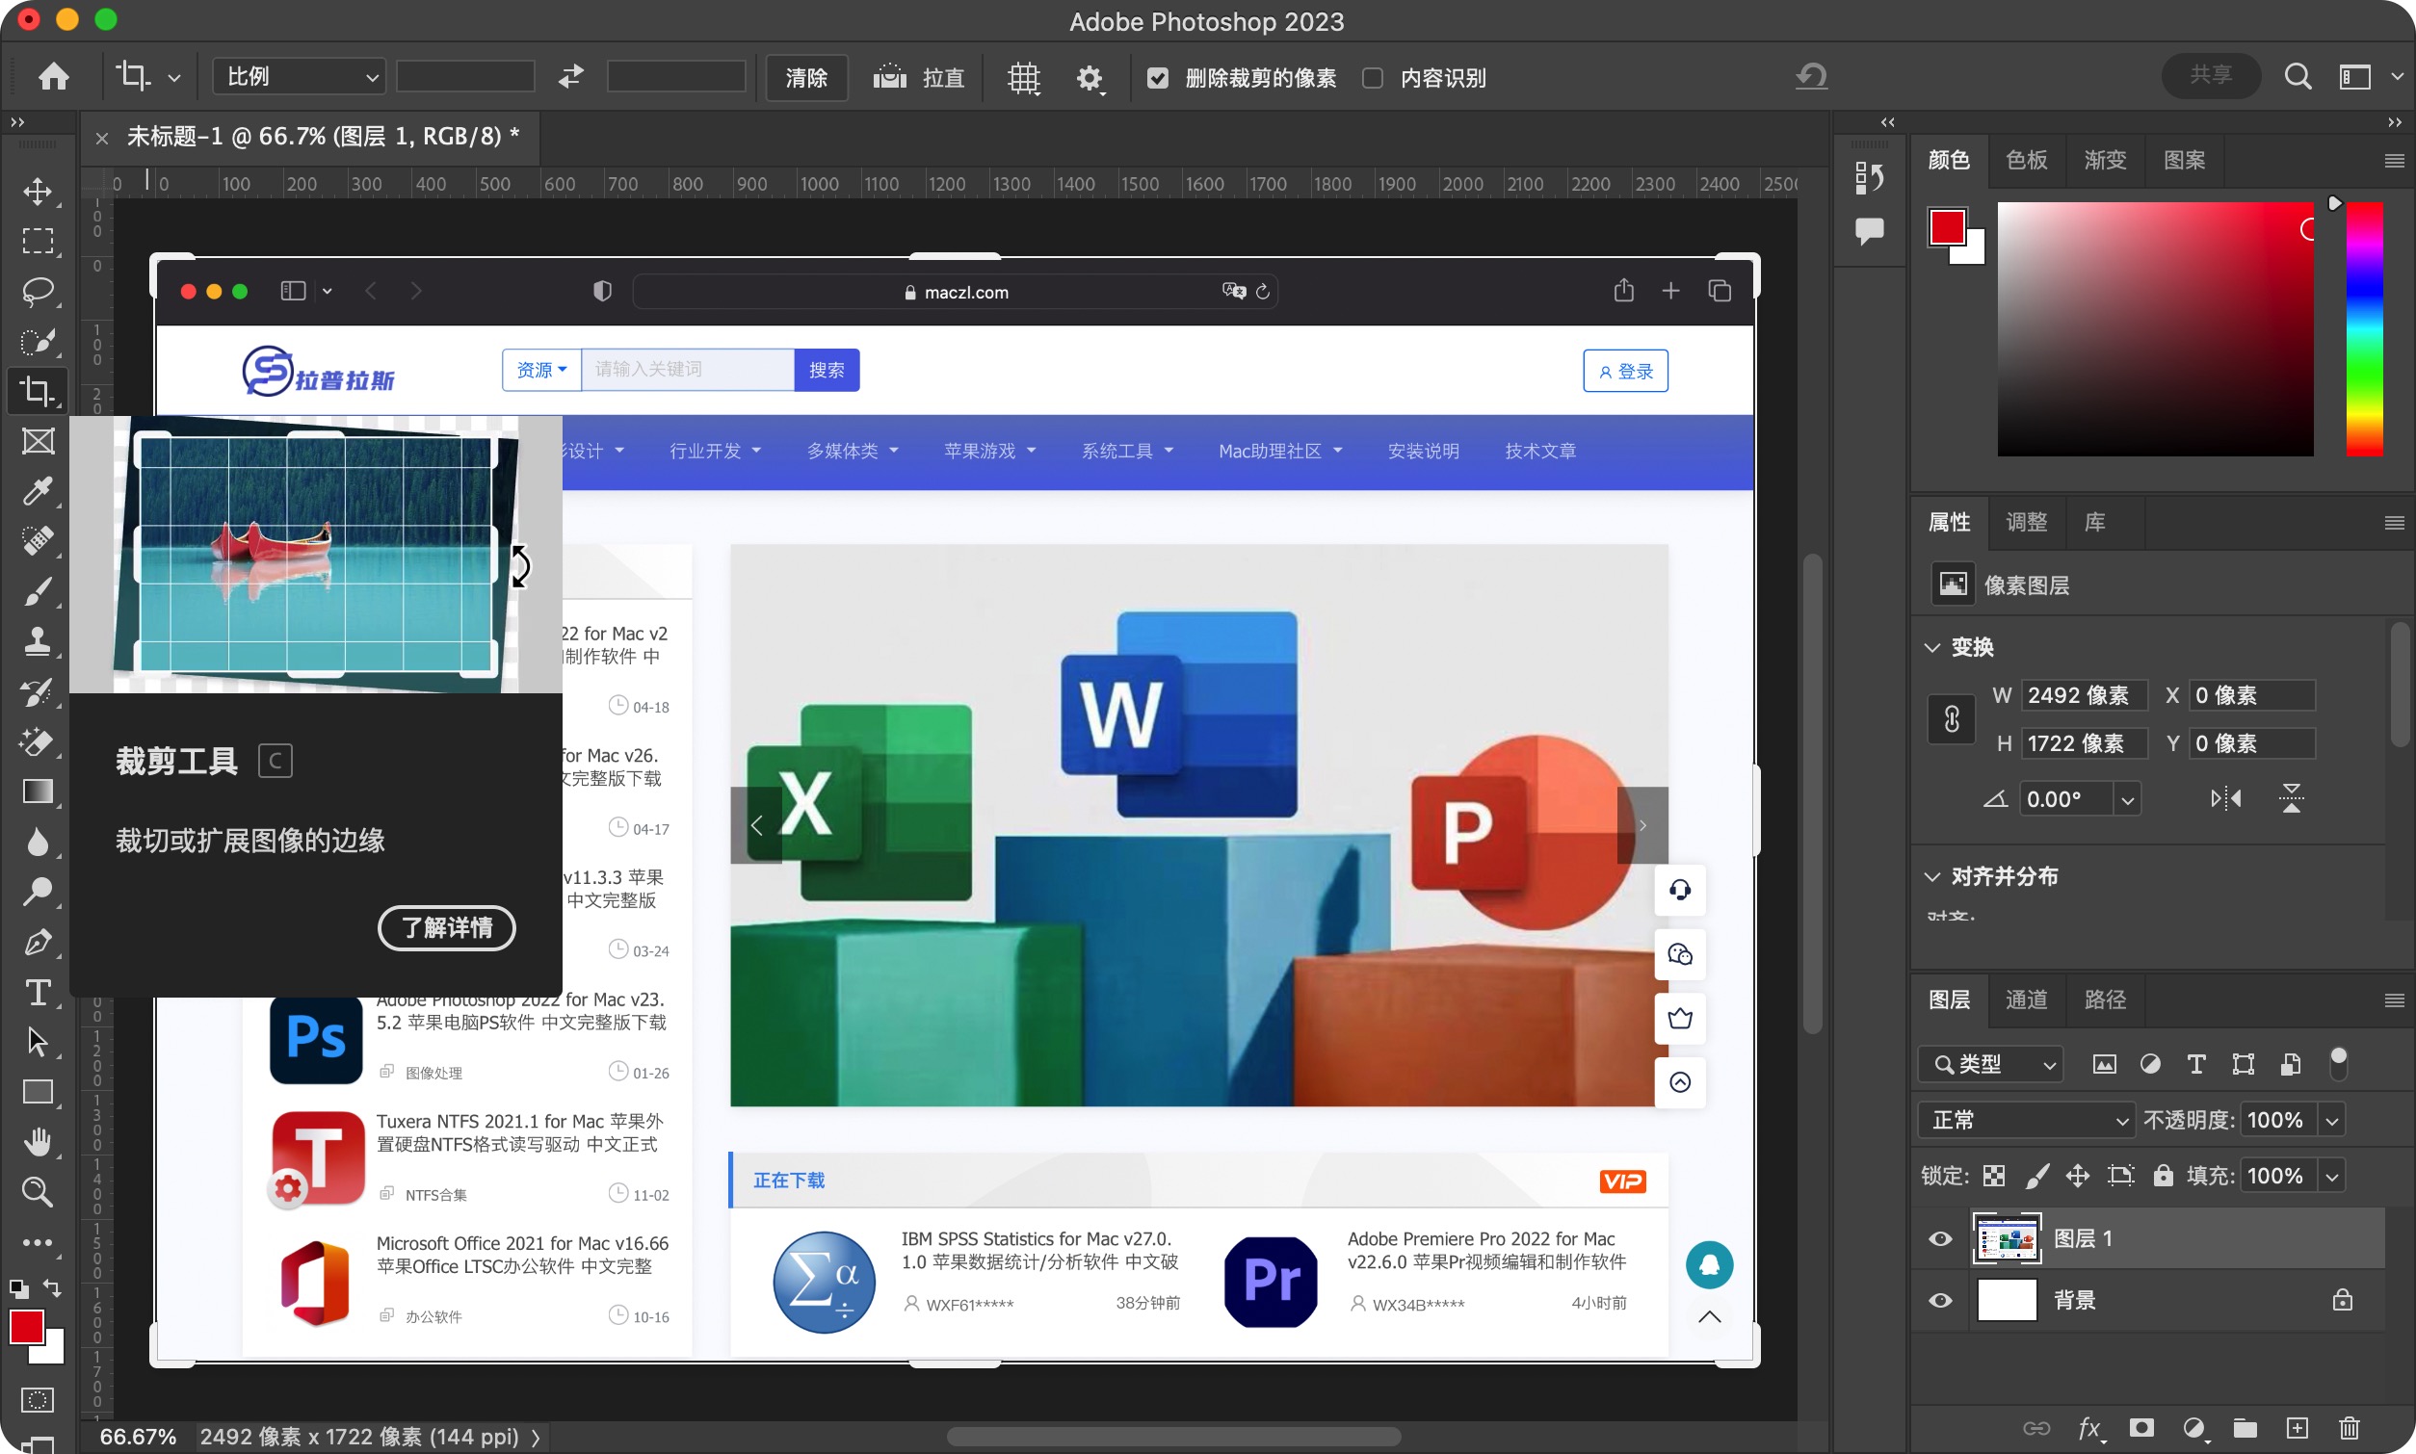The image size is (2416, 1454).
Task: Select the Clone Stamp tool
Action: 39,641
